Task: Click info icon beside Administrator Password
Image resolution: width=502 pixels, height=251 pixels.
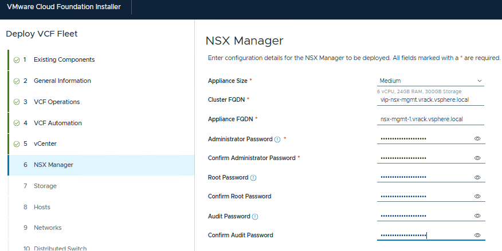Action: (277, 139)
